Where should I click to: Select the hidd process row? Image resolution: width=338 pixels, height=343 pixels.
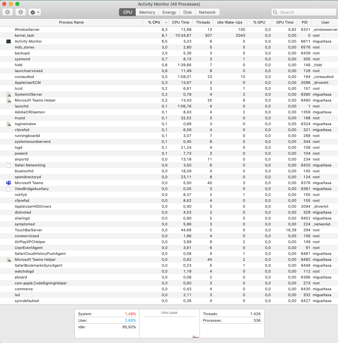169,65
